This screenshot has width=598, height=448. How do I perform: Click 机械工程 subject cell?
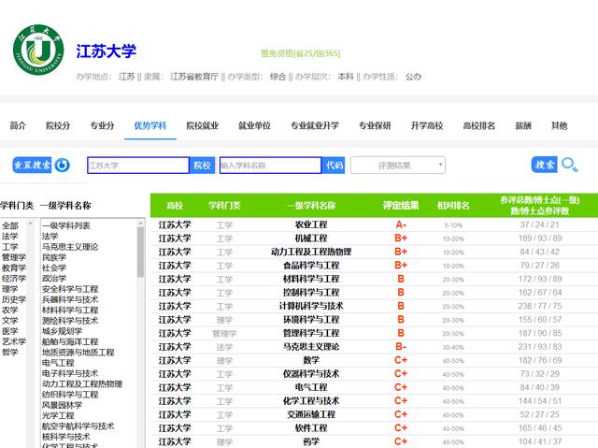coord(311,238)
